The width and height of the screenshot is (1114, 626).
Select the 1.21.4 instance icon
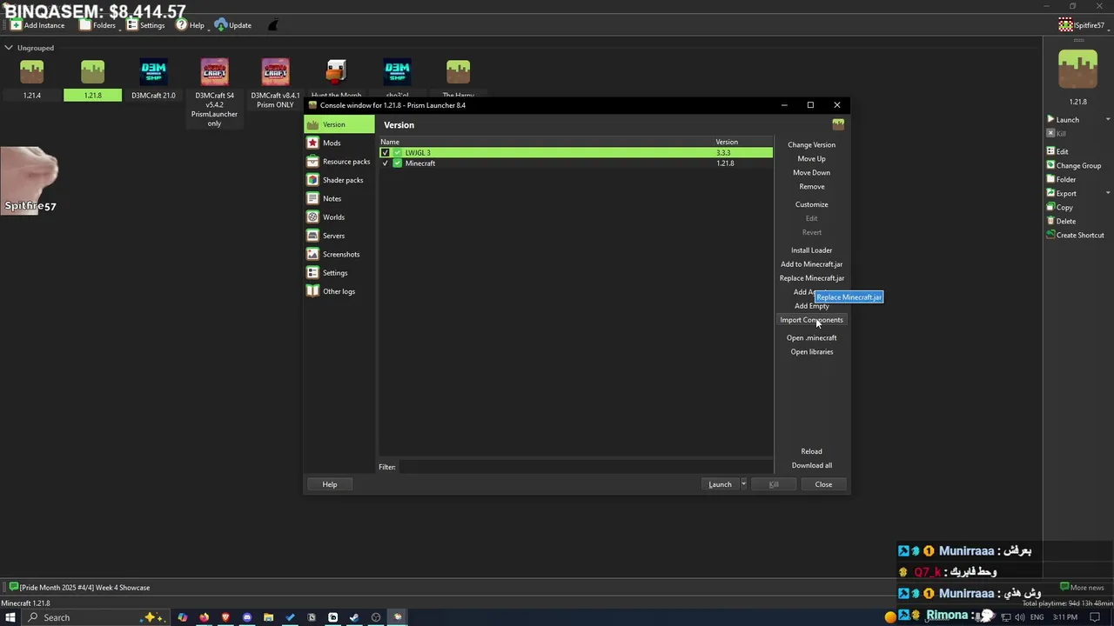[31, 73]
